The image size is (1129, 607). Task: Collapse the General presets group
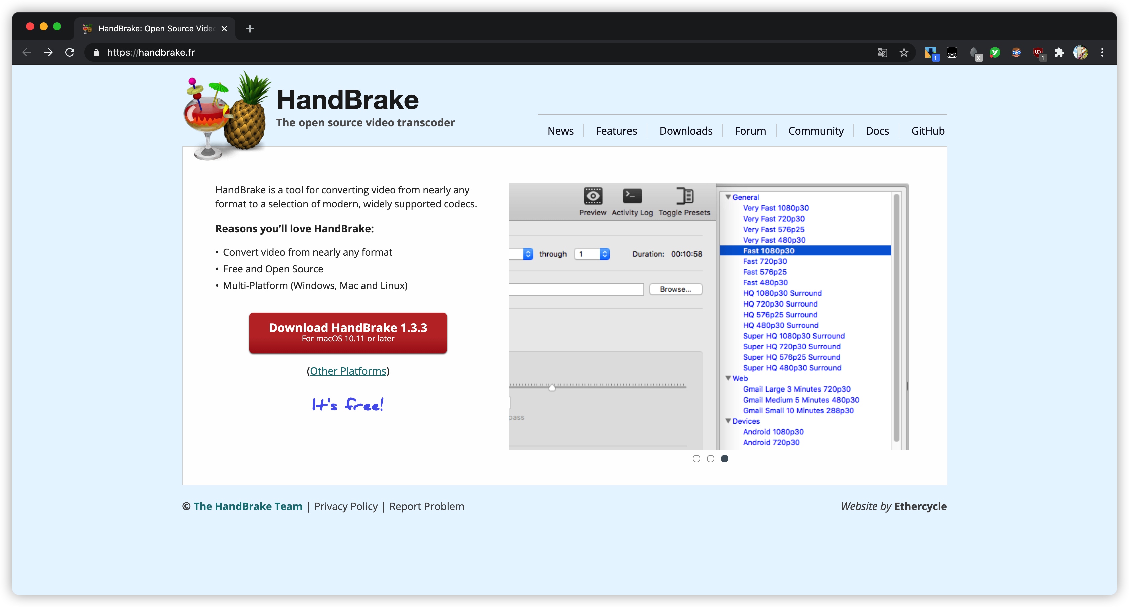[x=728, y=197]
